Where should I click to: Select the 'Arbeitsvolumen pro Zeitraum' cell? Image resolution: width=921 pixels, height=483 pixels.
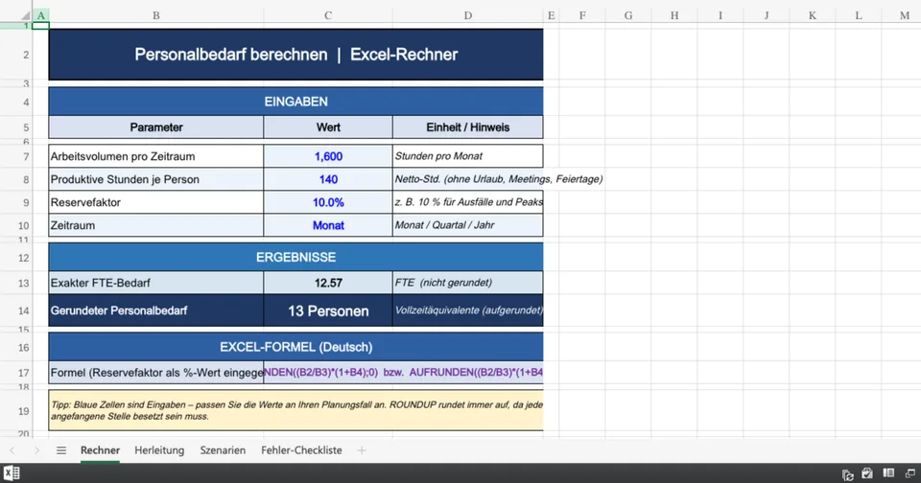coord(156,157)
